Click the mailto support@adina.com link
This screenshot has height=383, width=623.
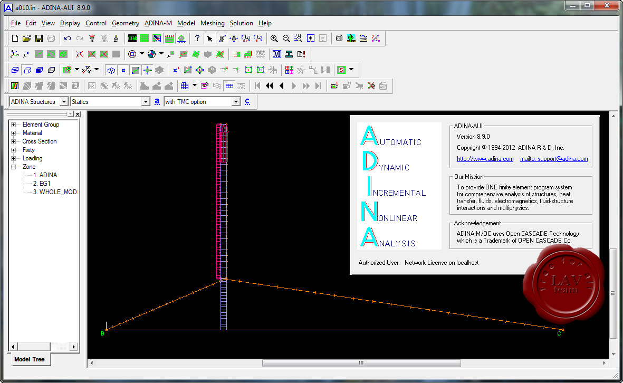554,159
